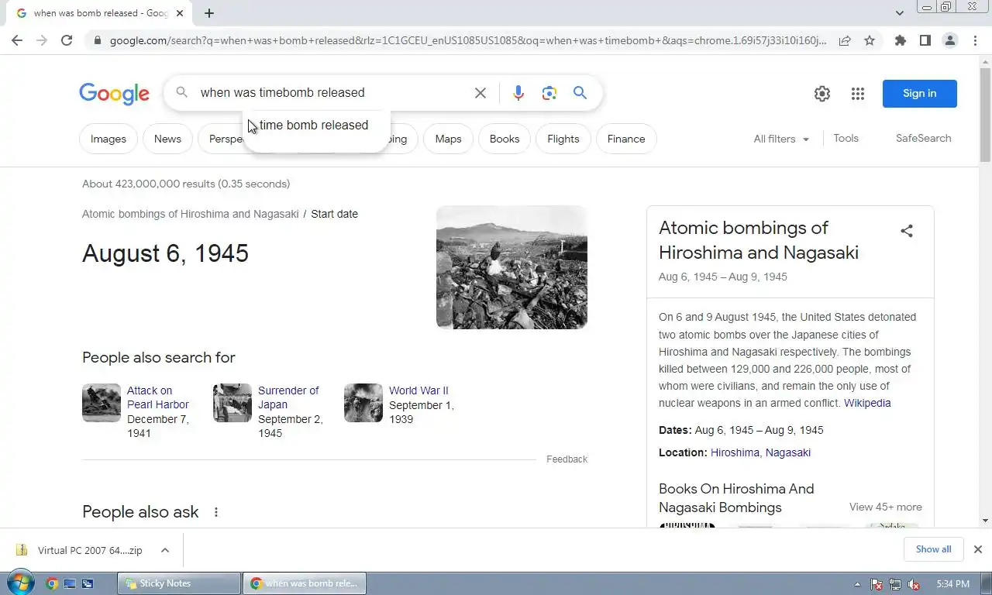
Task: Open Surrender of Japan link
Action: (288, 397)
